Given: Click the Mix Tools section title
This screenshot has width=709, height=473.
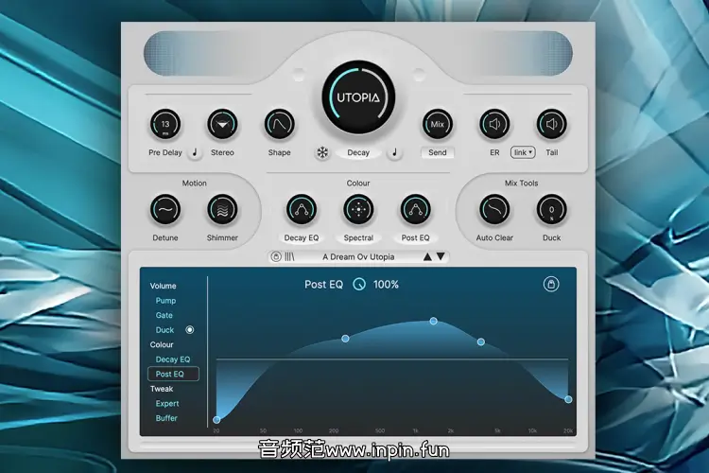Looking at the screenshot, I should pos(521,183).
